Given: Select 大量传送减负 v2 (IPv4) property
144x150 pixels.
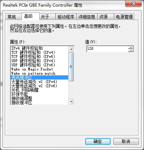Looking at the screenshot, I should [39, 82].
